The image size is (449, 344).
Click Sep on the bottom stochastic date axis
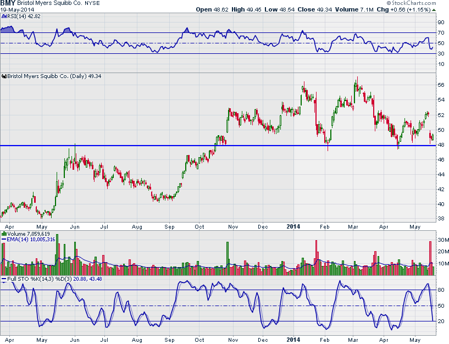click(169, 340)
